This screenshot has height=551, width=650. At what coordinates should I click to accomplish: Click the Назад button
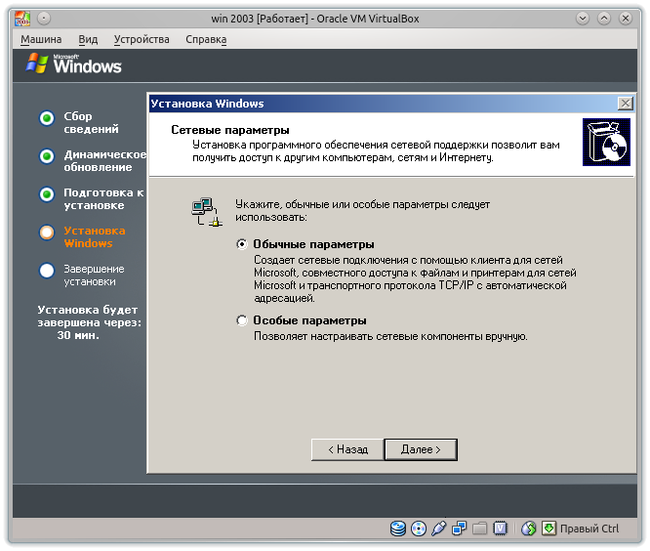click(x=347, y=449)
